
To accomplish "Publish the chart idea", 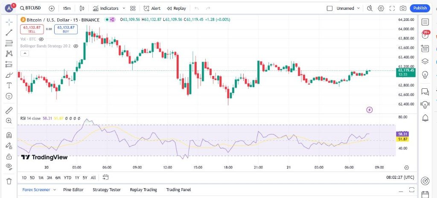I will [420, 8].
